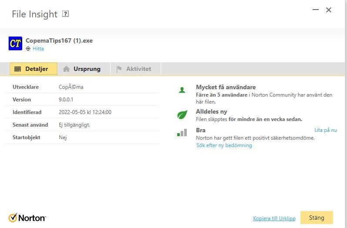347x228 pixels.
Task: Click the Utvecklare label
Action: pyautogui.click(x=26, y=87)
